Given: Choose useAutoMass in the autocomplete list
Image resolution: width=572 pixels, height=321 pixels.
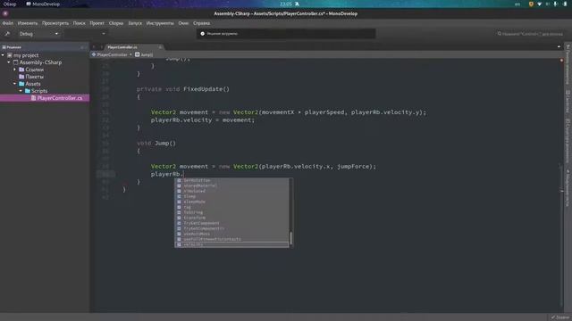Looking at the screenshot, I should point(231,234).
